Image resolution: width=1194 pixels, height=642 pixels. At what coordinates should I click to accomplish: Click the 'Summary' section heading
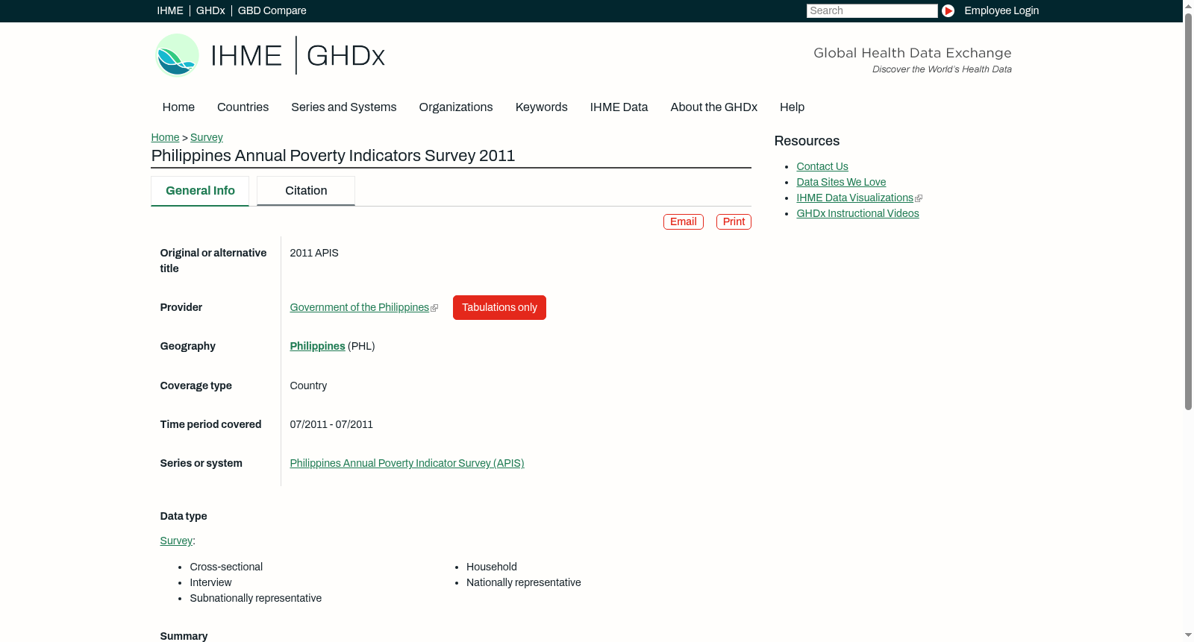(x=184, y=636)
